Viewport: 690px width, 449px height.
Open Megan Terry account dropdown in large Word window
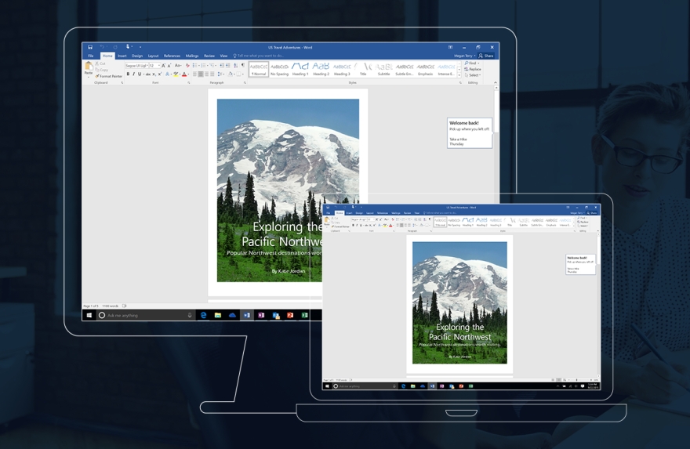coord(465,56)
